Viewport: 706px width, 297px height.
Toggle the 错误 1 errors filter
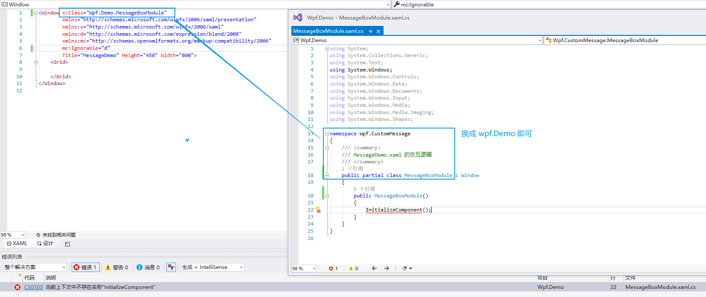[x=85, y=267]
